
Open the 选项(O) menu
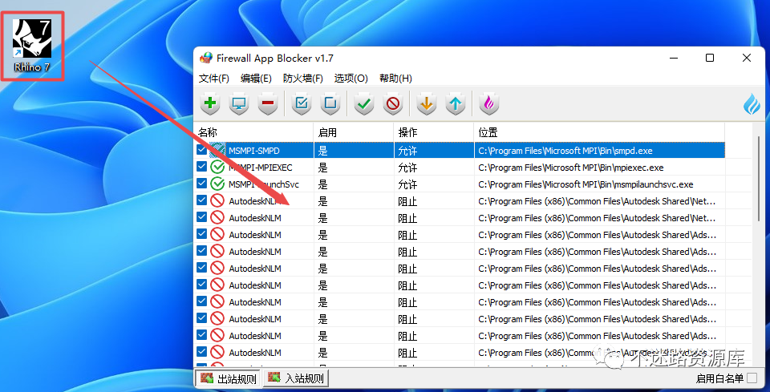click(351, 79)
